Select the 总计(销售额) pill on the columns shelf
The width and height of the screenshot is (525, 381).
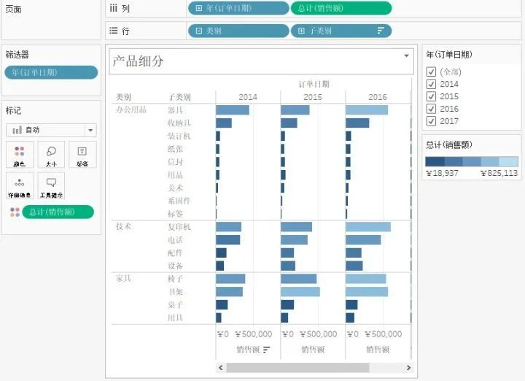tap(341, 8)
